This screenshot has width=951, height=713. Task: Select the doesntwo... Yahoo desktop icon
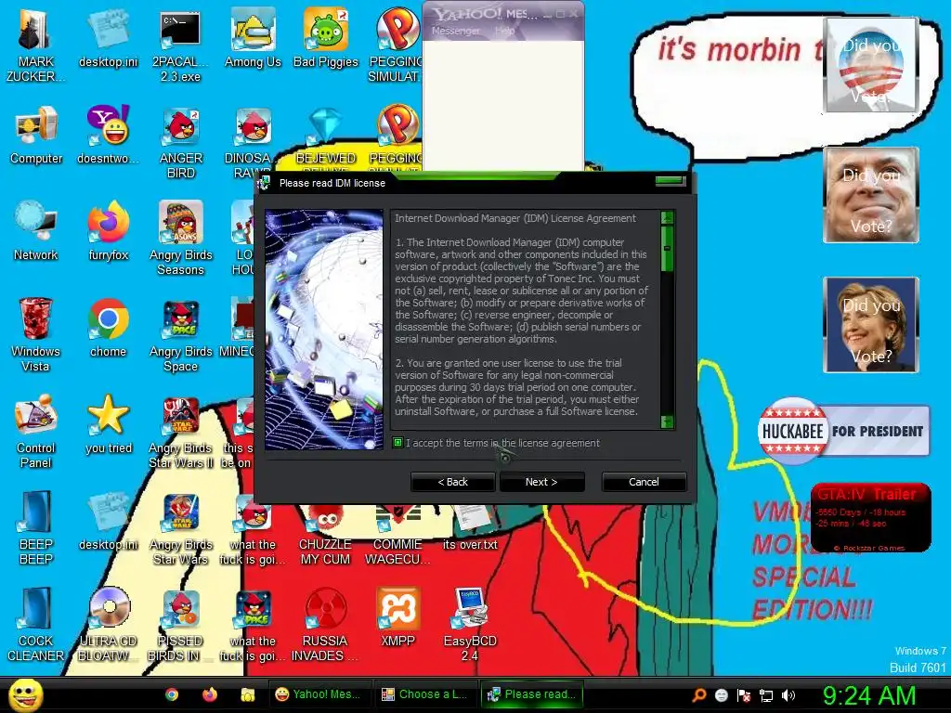click(x=108, y=136)
